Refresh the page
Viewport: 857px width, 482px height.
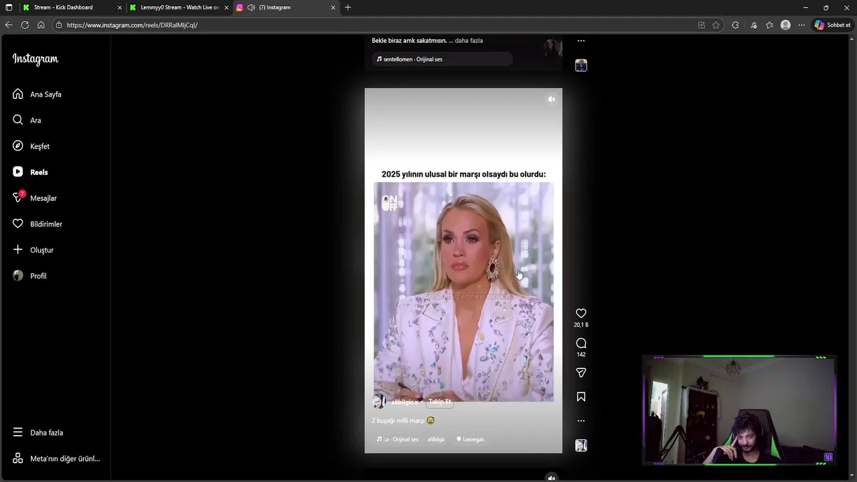25,25
